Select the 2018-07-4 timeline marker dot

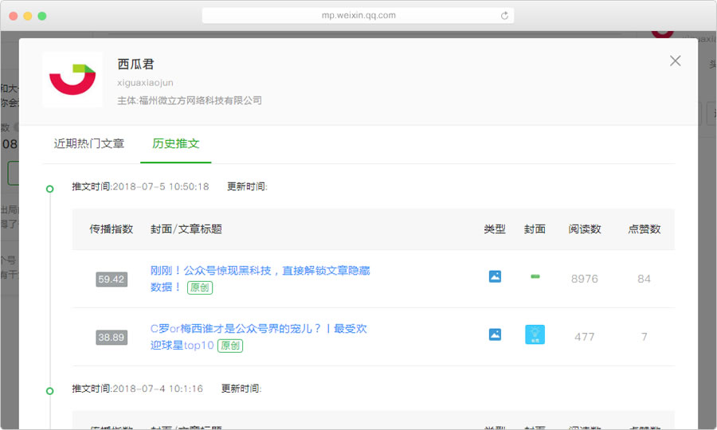[x=50, y=391]
